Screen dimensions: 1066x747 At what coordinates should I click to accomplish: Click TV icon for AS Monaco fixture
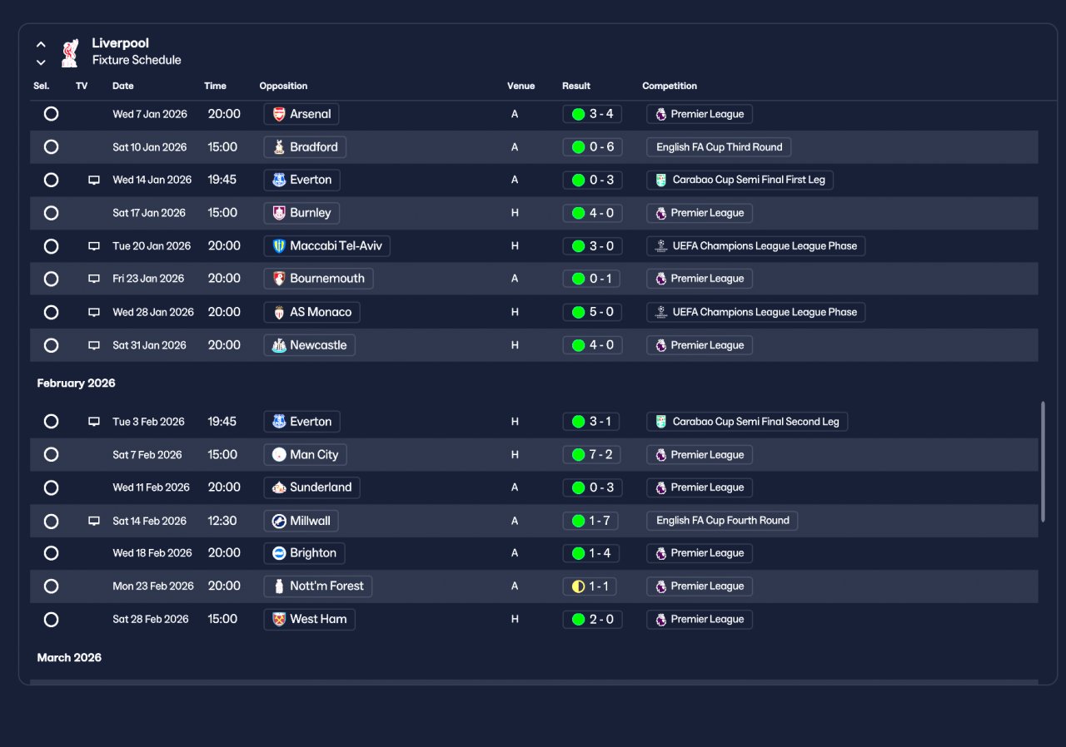click(94, 312)
